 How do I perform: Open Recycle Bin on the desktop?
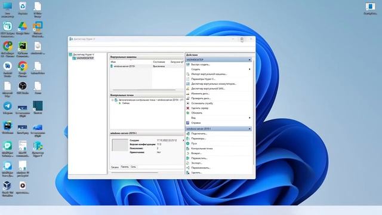[23, 8]
